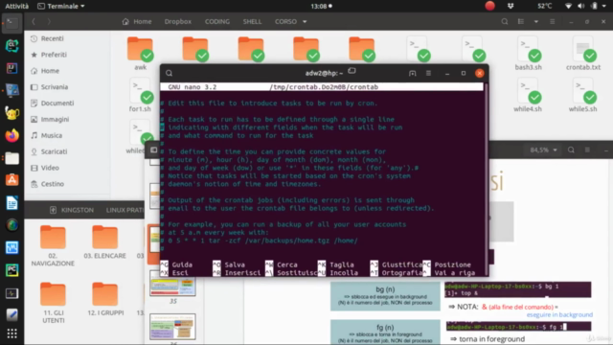Show applications grid in the dock
613x345 pixels.
[x=11, y=333]
